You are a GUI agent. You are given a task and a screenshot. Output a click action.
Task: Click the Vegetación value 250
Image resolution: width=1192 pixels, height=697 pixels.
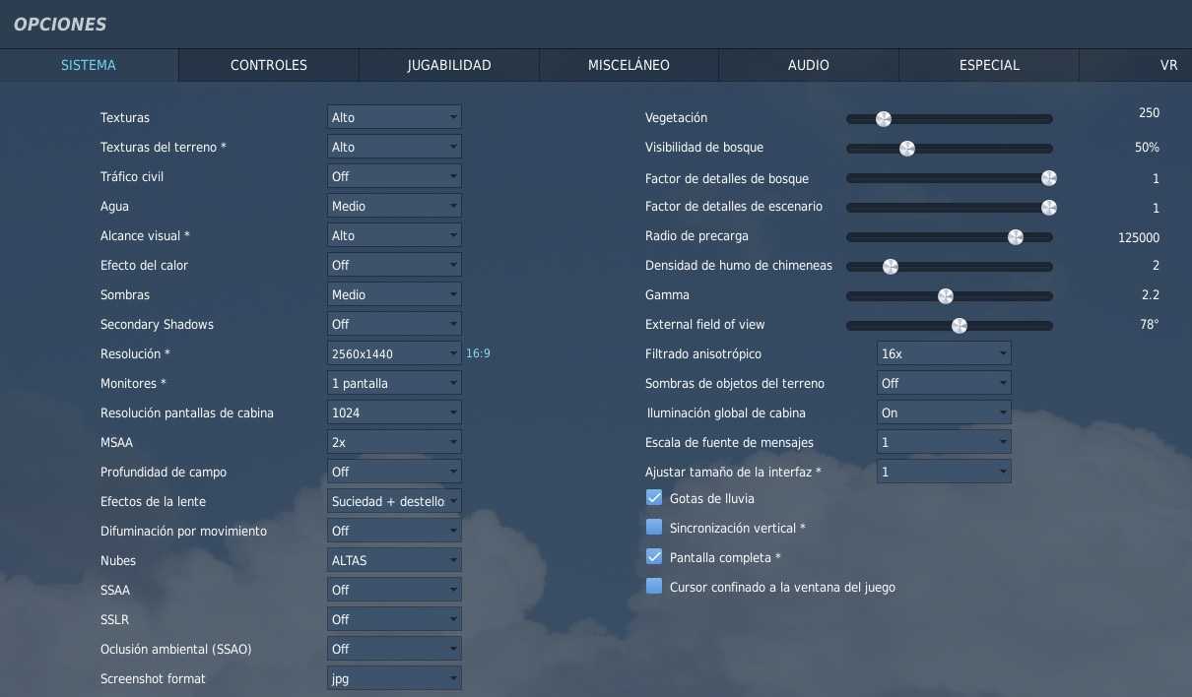[1149, 113]
